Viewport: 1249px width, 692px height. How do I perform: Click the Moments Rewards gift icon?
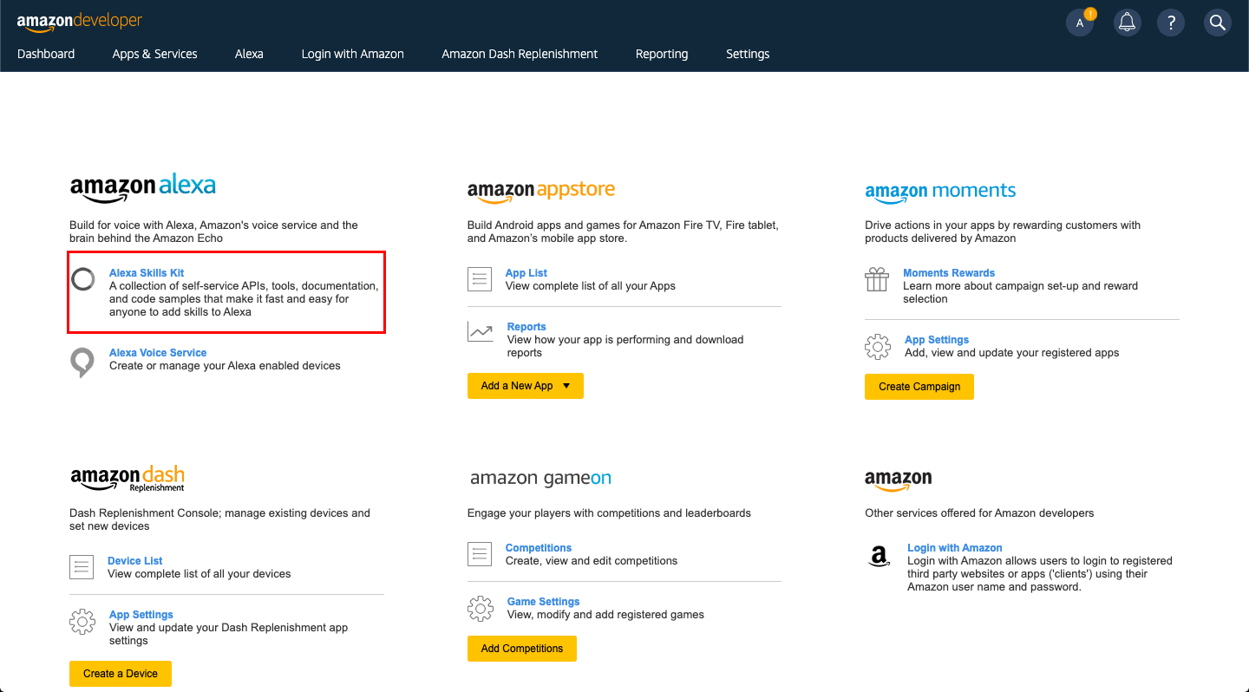(x=877, y=279)
